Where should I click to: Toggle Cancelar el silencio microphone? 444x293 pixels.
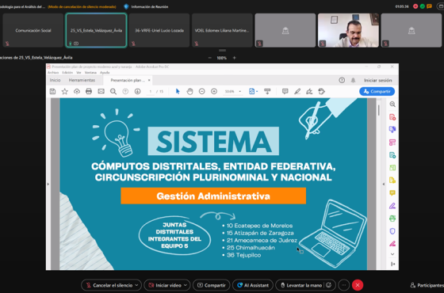coord(109,285)
